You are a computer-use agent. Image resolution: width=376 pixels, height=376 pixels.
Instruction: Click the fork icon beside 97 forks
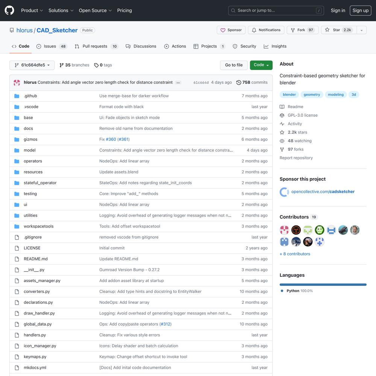(x=282, y=149)
